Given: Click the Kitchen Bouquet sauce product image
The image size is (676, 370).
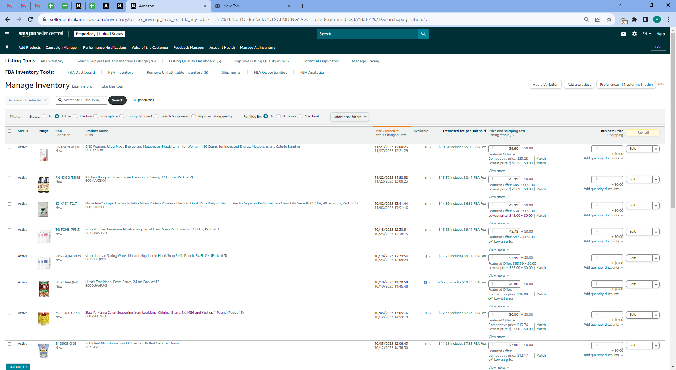Looking at the screenshot, I should click(44, 185).
